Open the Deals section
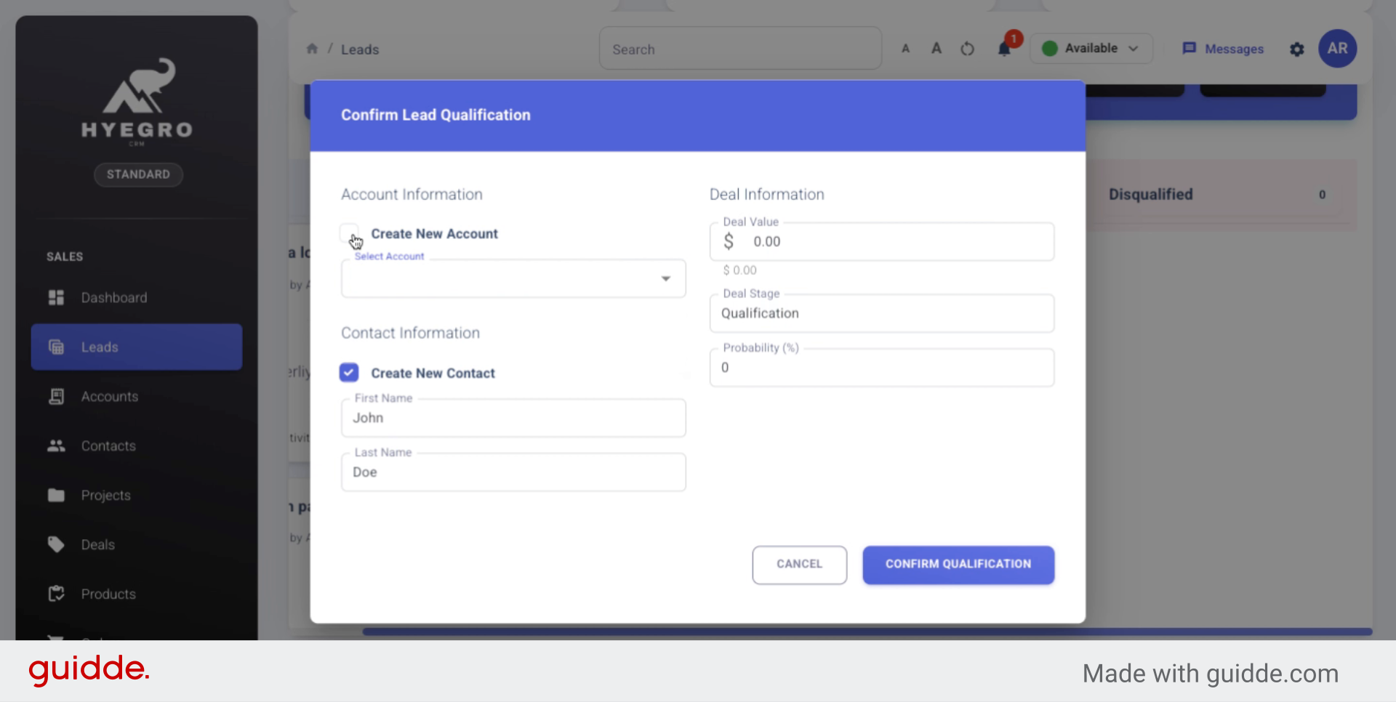Screen dimensions: 1396x702 (x=97, y=544)
